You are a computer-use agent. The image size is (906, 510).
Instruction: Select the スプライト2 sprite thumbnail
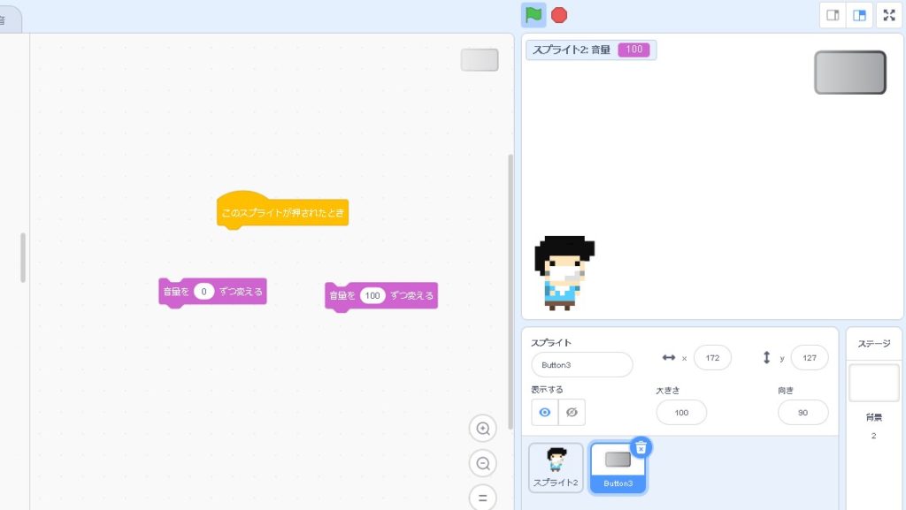[556, 467]
